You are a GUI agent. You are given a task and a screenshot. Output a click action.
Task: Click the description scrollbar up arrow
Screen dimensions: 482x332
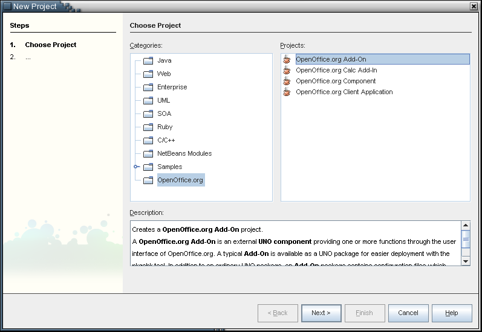click(466, 226)
